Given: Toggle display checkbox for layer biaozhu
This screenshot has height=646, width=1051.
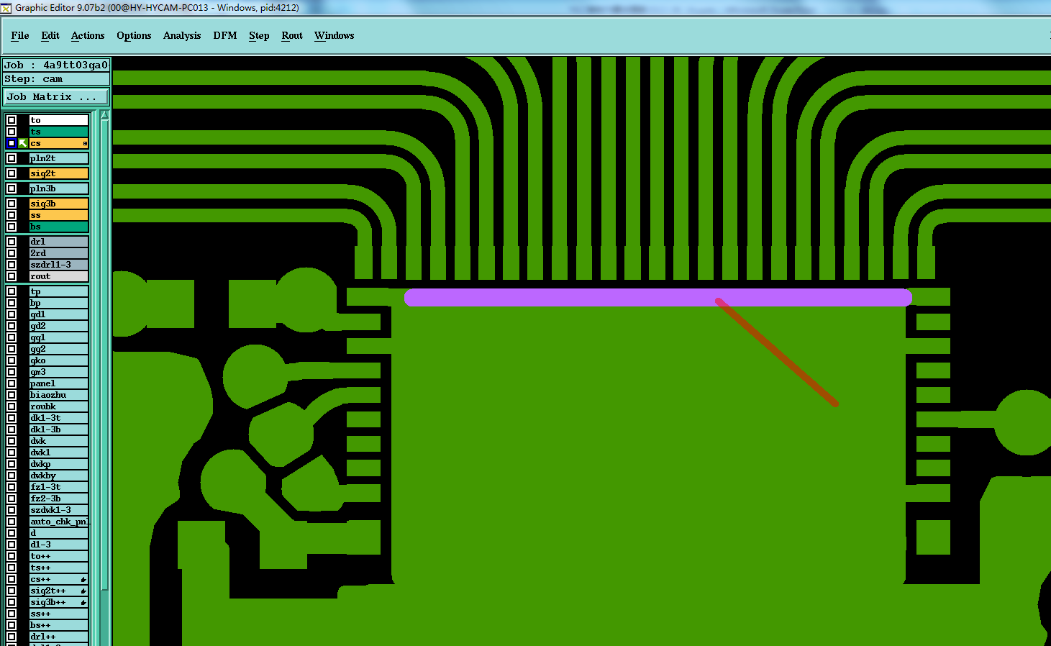Looking at the screenshot, I should (12, 395).
